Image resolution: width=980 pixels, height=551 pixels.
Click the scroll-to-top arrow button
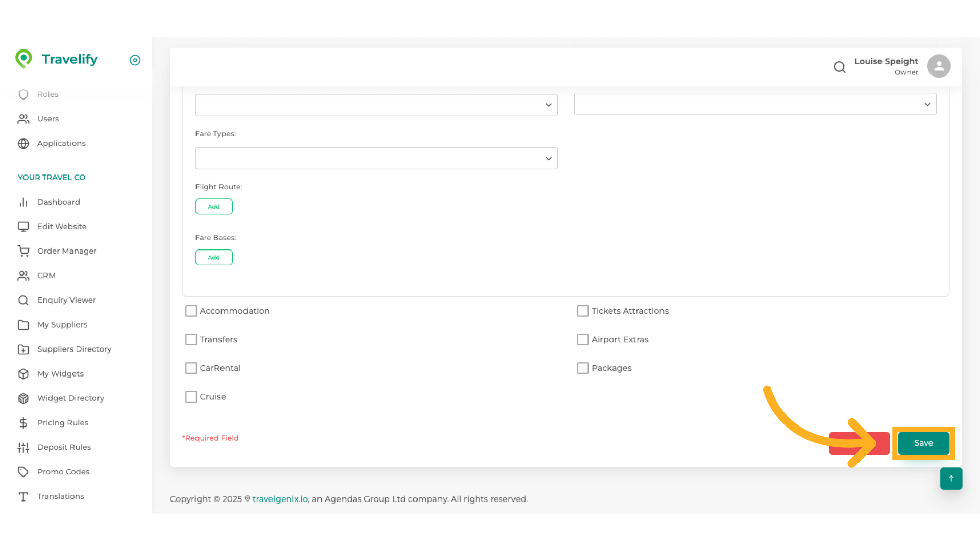951,479
